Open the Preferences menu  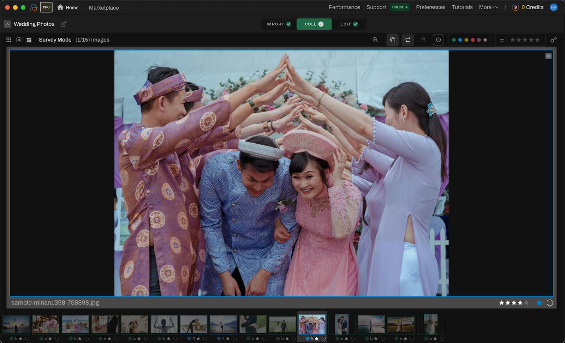(x=430, y=7)
